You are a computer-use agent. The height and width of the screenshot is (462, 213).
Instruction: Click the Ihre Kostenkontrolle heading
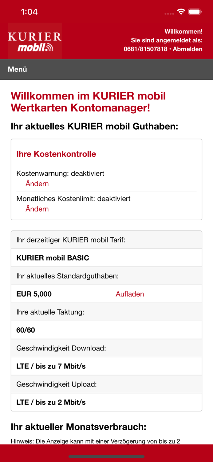click(x=56, y=154)
